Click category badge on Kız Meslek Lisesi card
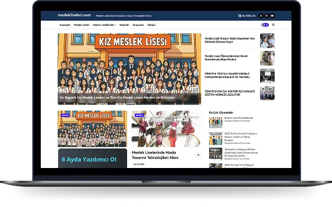 click(65, 115)
